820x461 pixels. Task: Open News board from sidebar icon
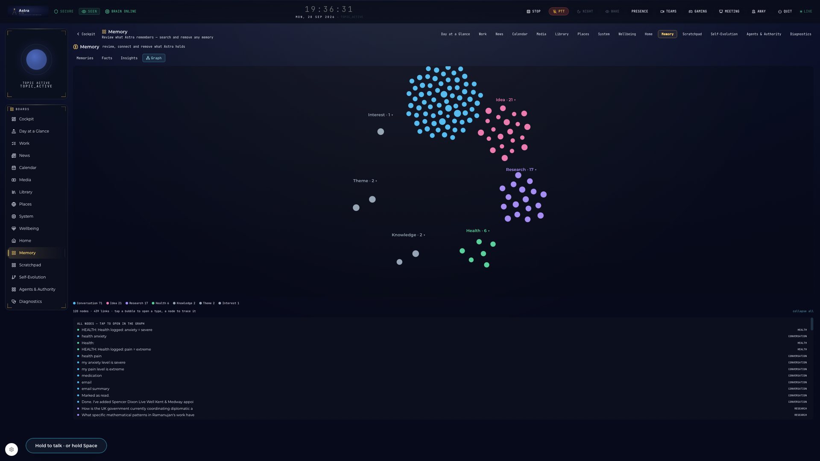point(14,156)
